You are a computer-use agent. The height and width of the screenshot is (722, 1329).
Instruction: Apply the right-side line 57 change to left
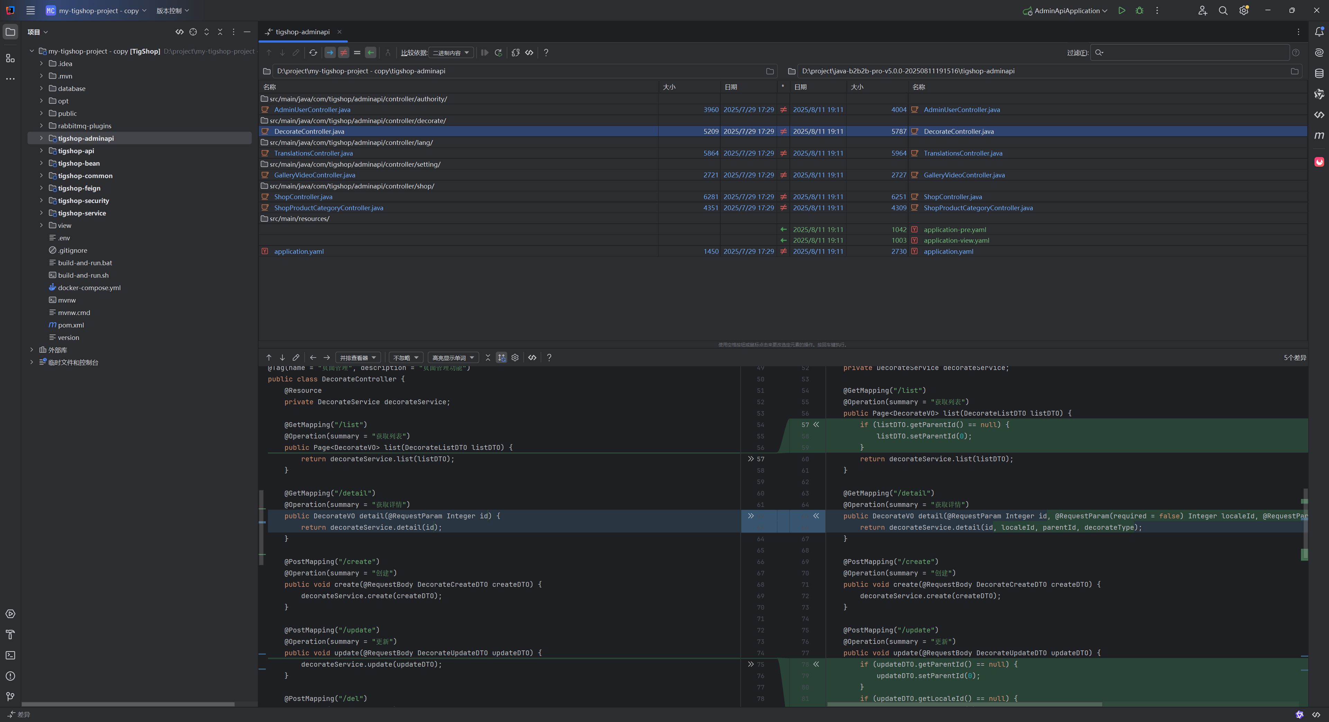point(816,425)
